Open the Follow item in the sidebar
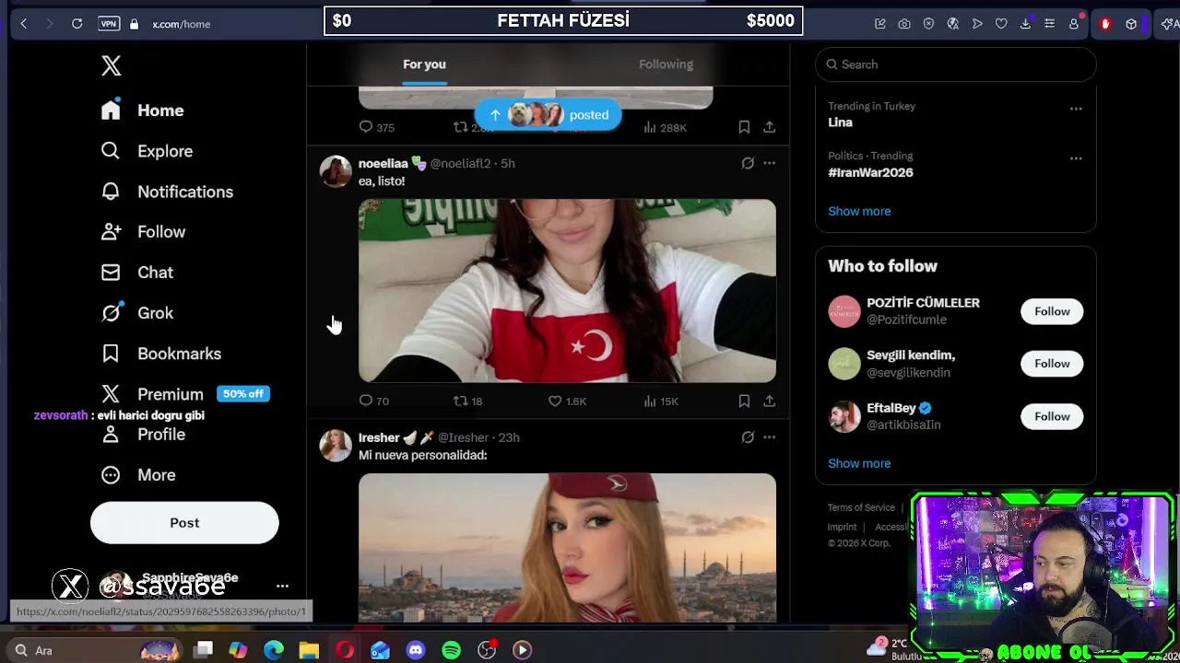 coord(143,232)
